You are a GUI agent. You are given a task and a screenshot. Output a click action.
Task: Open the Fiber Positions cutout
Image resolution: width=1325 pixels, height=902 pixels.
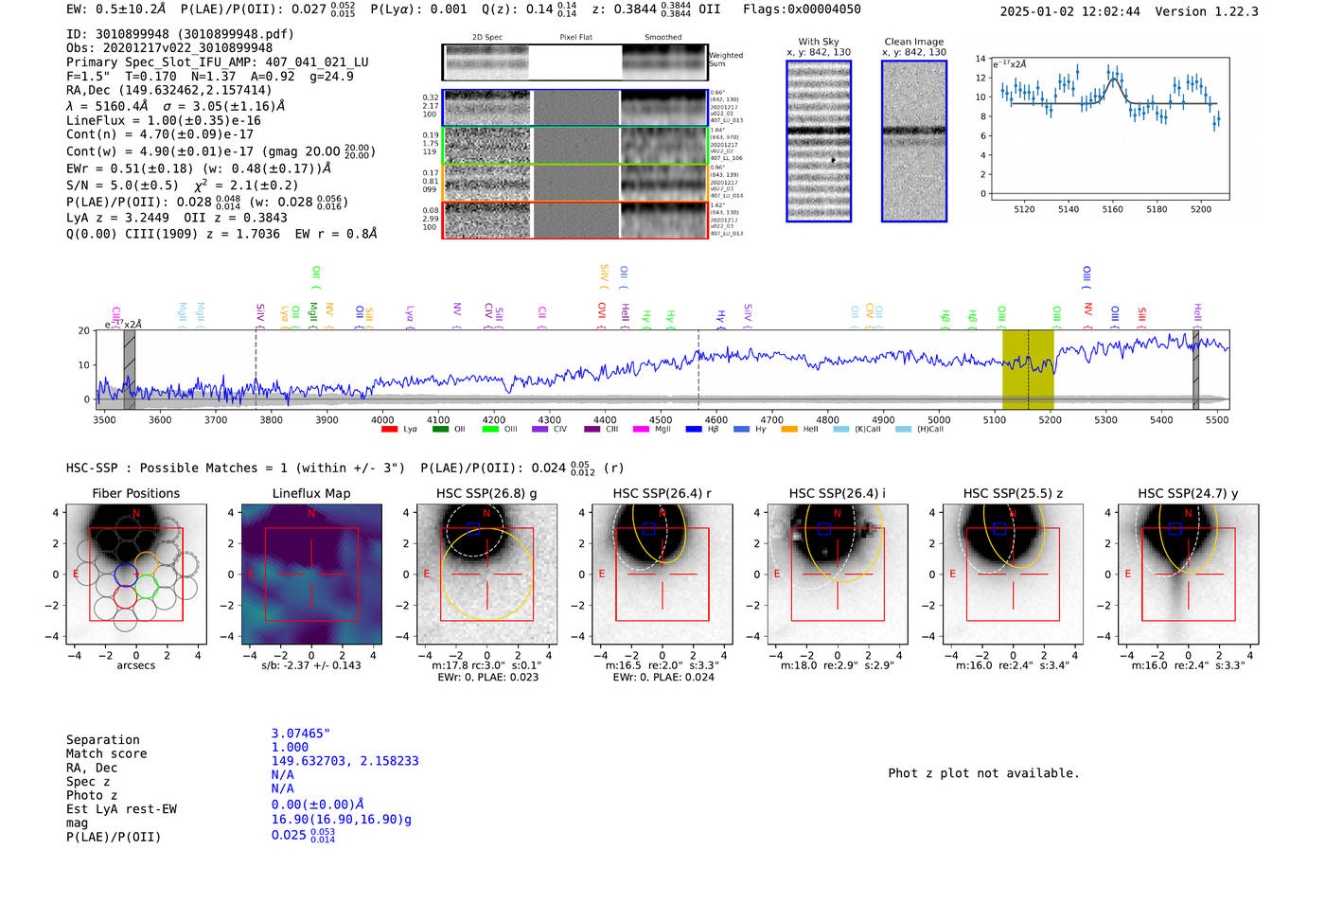(x=136, y=575)
